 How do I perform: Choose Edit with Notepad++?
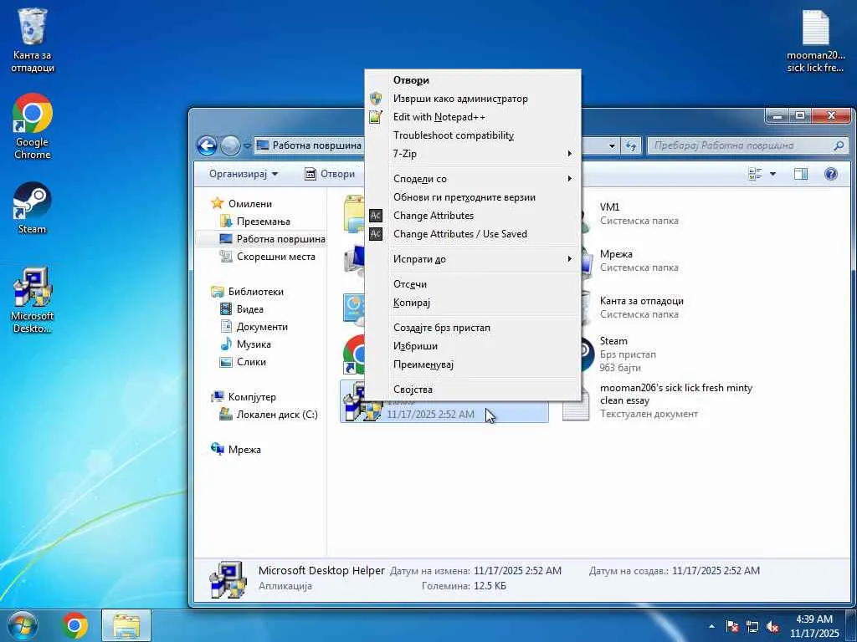473,117
